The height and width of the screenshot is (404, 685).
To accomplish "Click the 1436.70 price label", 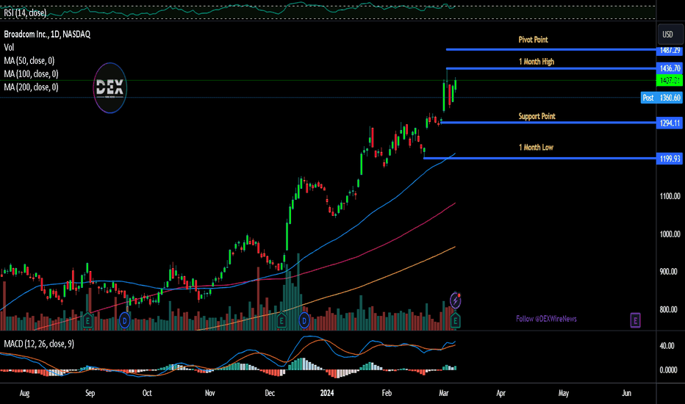I will 670,68.
